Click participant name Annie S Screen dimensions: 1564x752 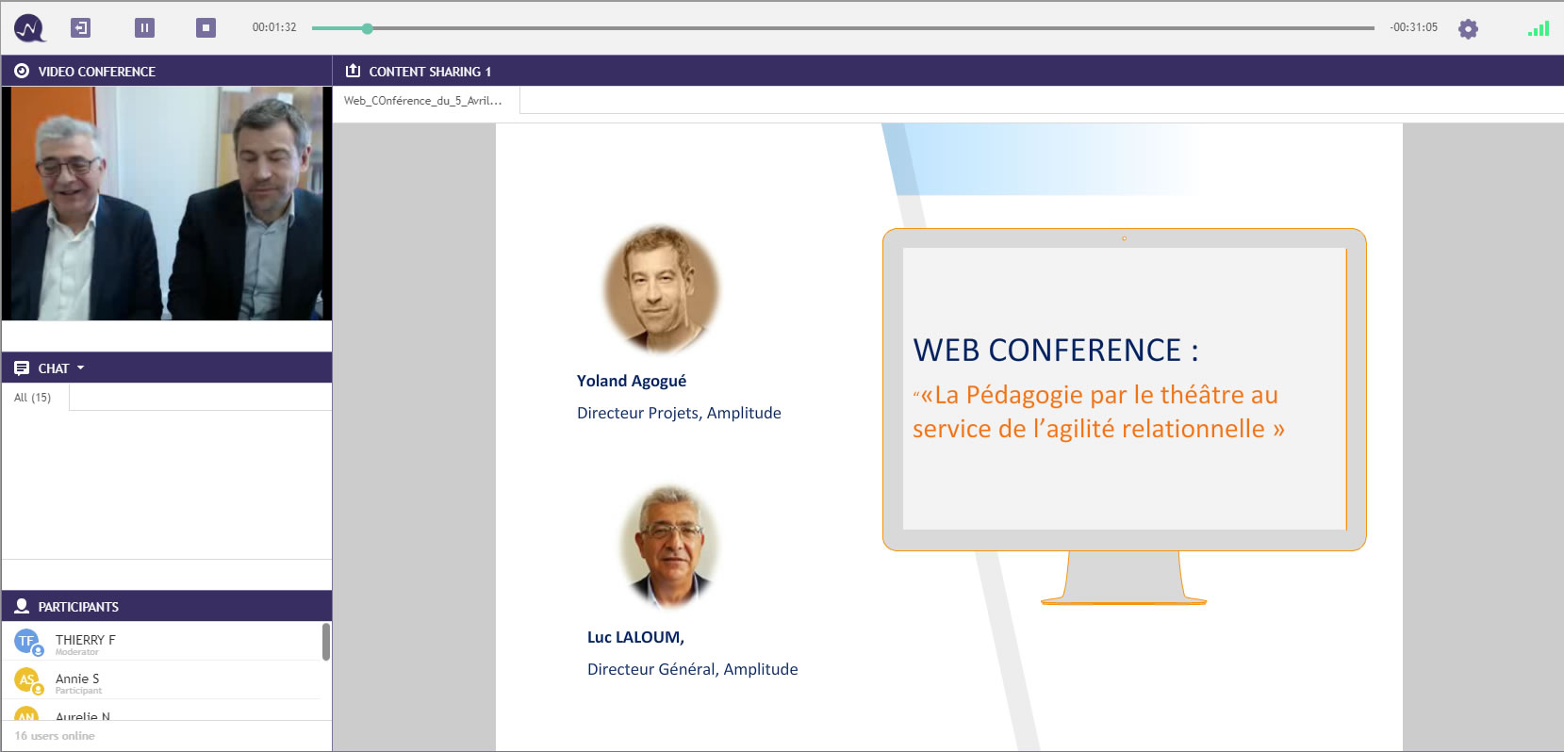click(77, 678)
